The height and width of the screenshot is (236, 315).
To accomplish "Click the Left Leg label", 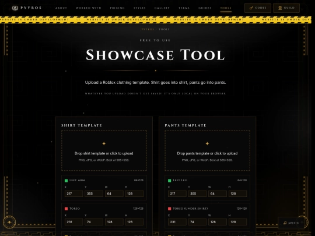I will 180,180.
